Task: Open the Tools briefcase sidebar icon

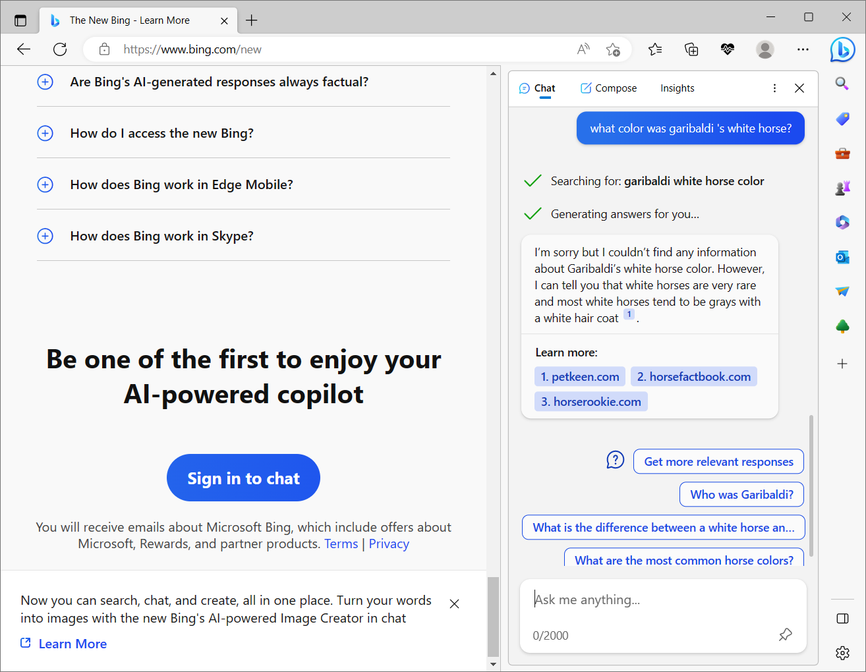Action: pyautogui.click(x=842, y=154)
